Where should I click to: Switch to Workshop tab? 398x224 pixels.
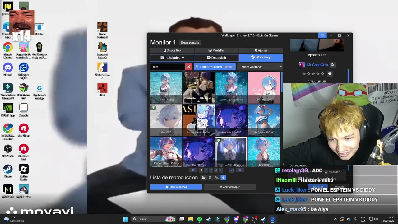261,58
